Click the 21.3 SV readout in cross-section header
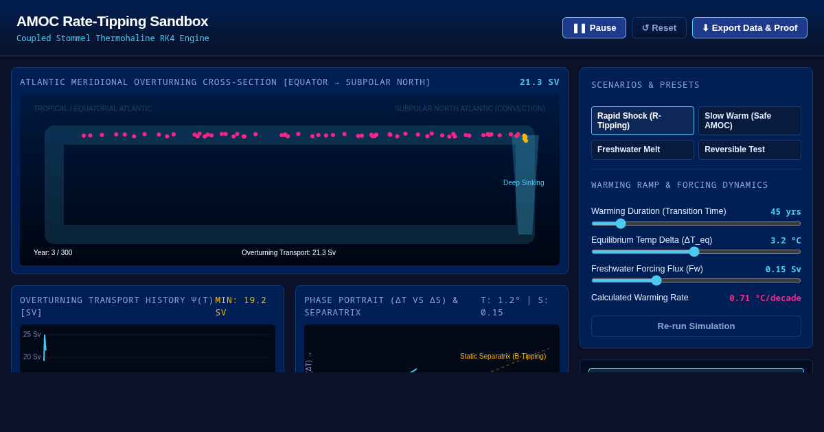This screenshot has width=824, height=432. 540,82
